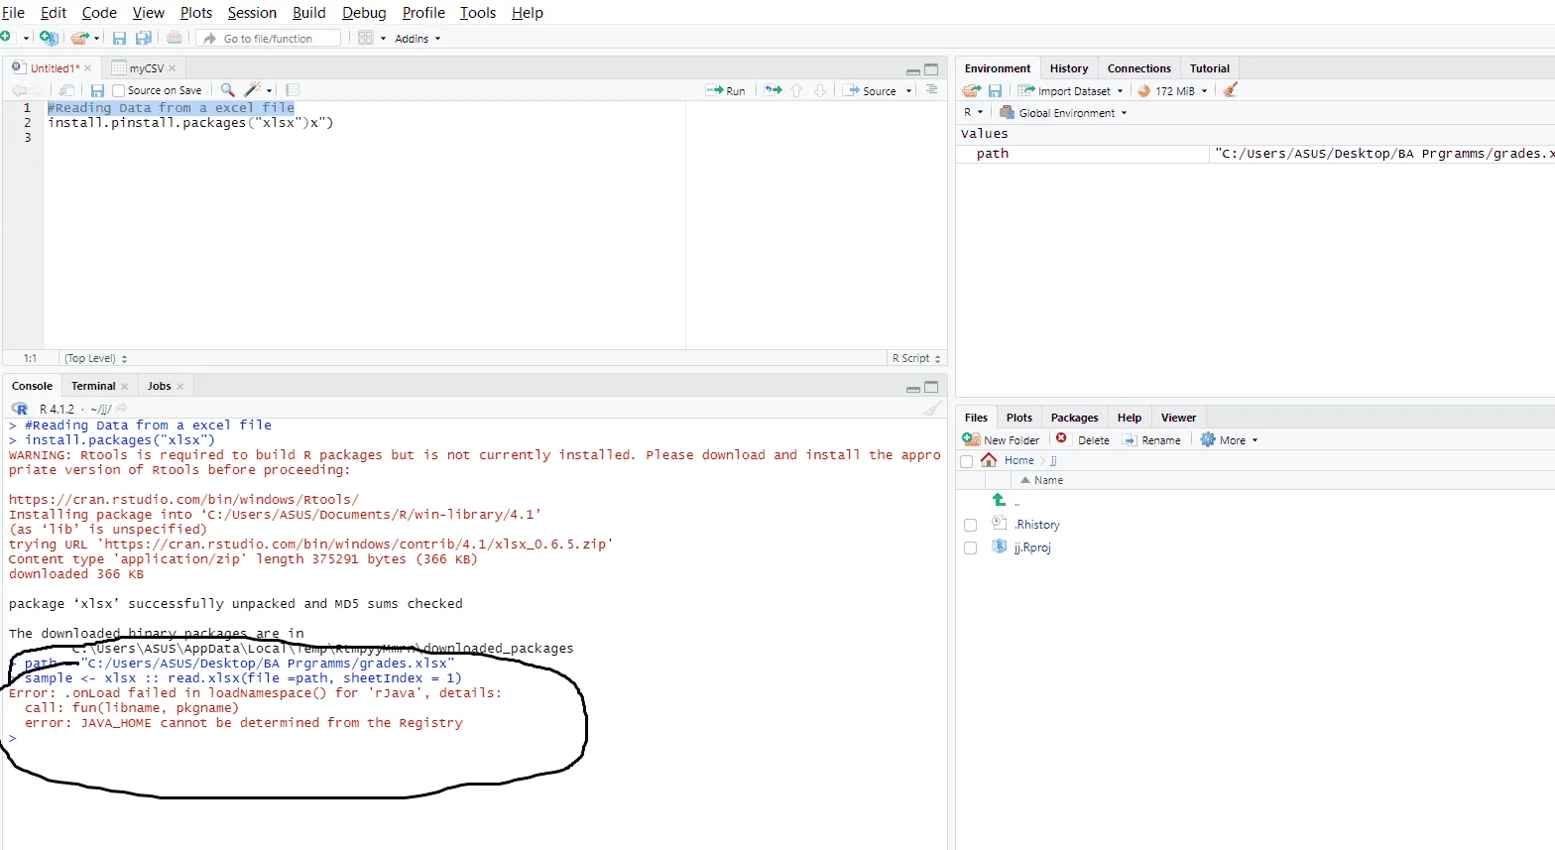Re-run previous code region icon

click(774, 90)
